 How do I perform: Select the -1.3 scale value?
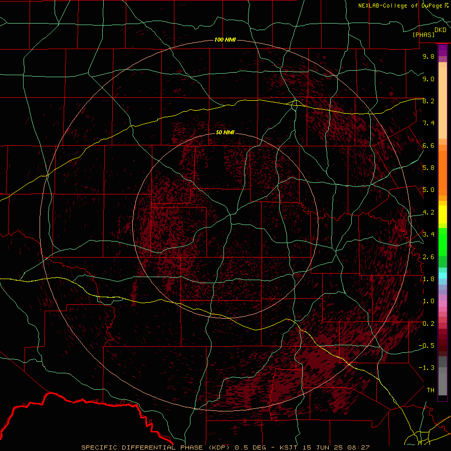(426, 368)
